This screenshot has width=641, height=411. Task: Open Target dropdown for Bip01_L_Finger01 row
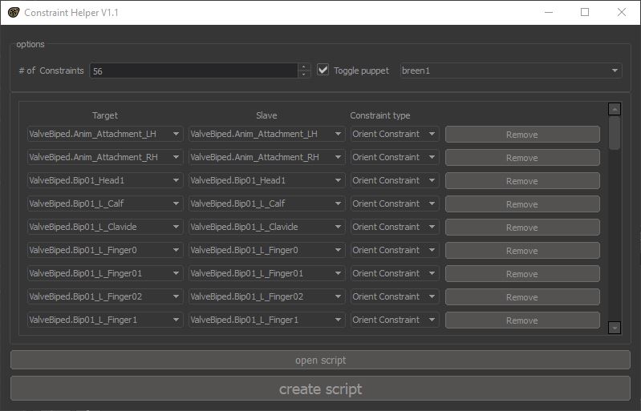coord(104,273)
